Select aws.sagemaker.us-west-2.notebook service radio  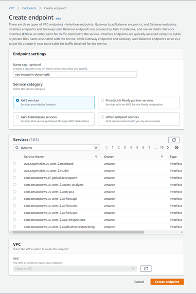coord(14,164)
